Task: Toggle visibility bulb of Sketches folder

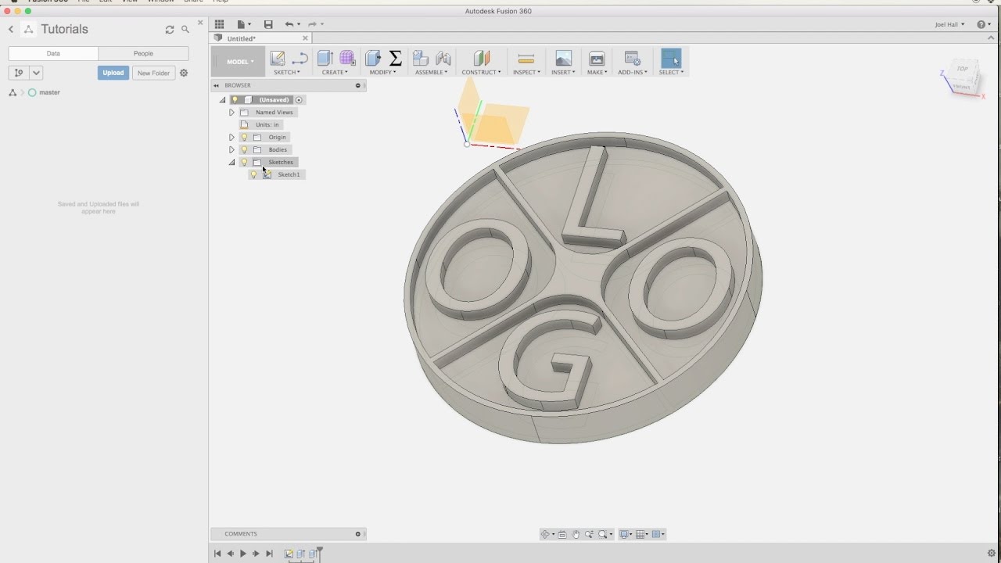Action: [244, 162]
